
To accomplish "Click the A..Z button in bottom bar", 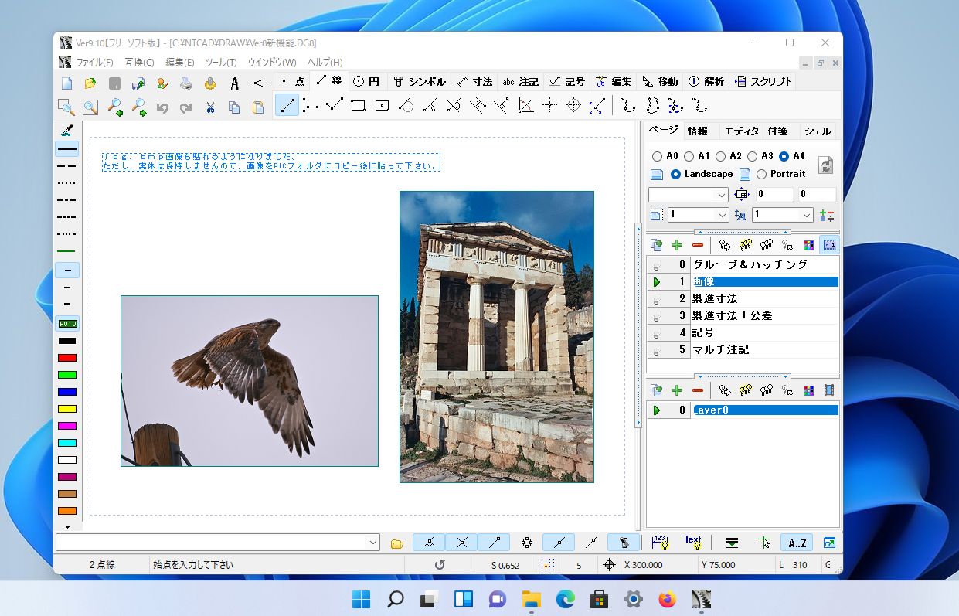I will click(x=796, y=543).
